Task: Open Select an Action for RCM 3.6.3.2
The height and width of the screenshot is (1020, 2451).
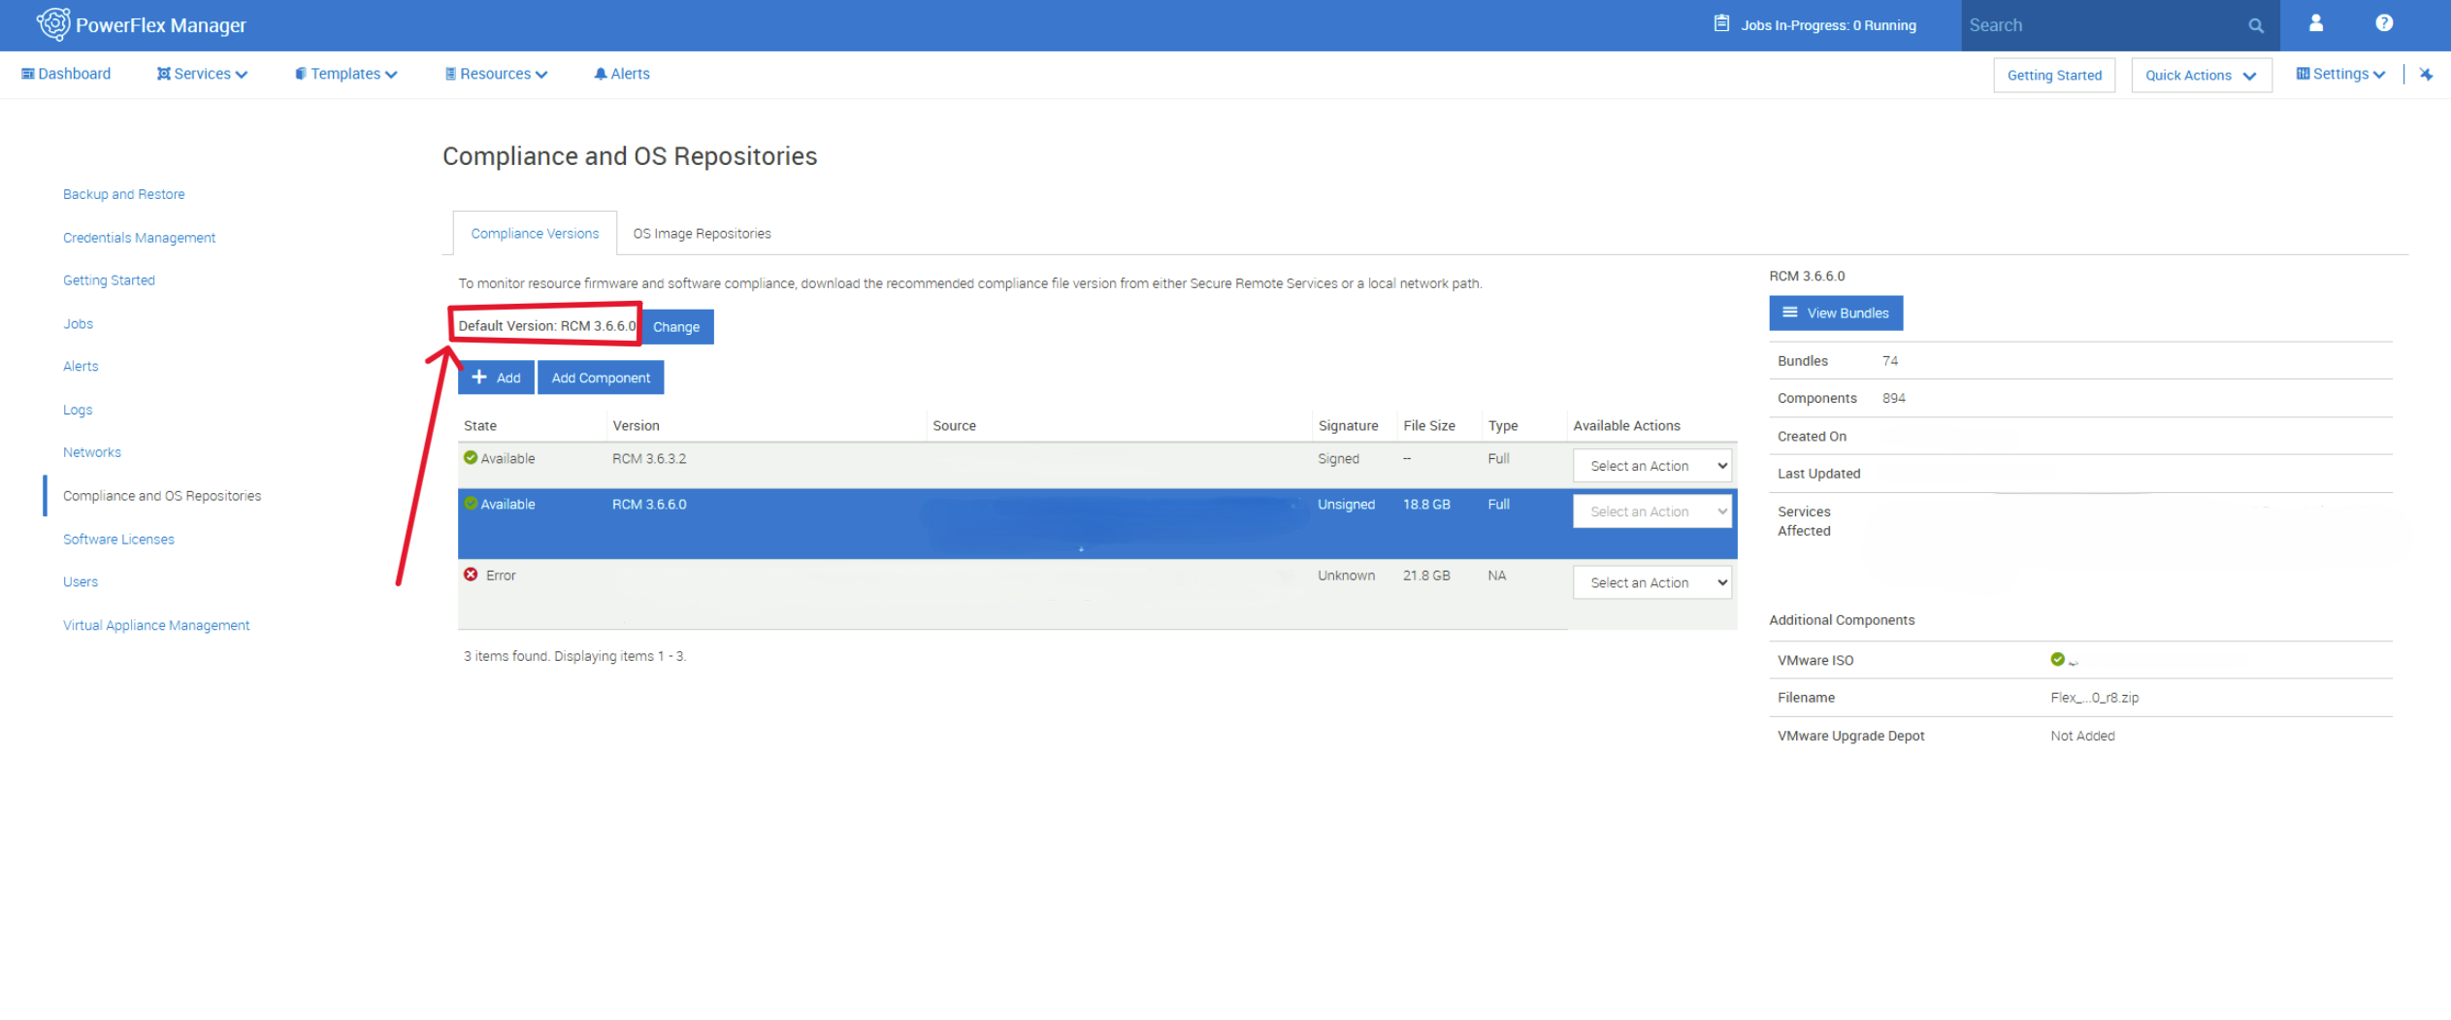Action: [1652, 466]
